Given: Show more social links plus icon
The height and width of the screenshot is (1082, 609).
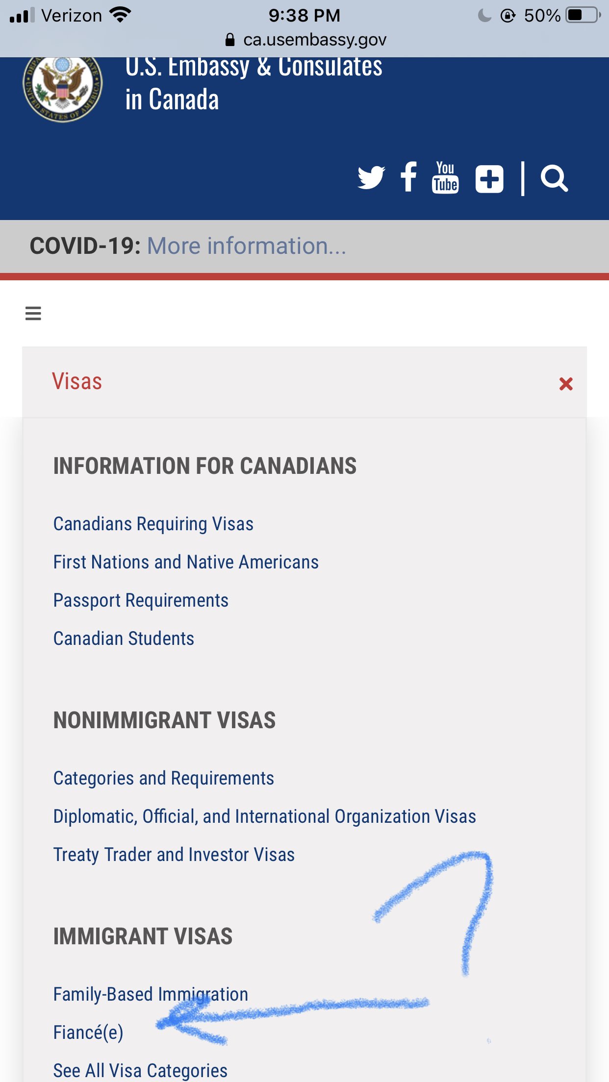Looking at the screenshot, I should point(489,179).
